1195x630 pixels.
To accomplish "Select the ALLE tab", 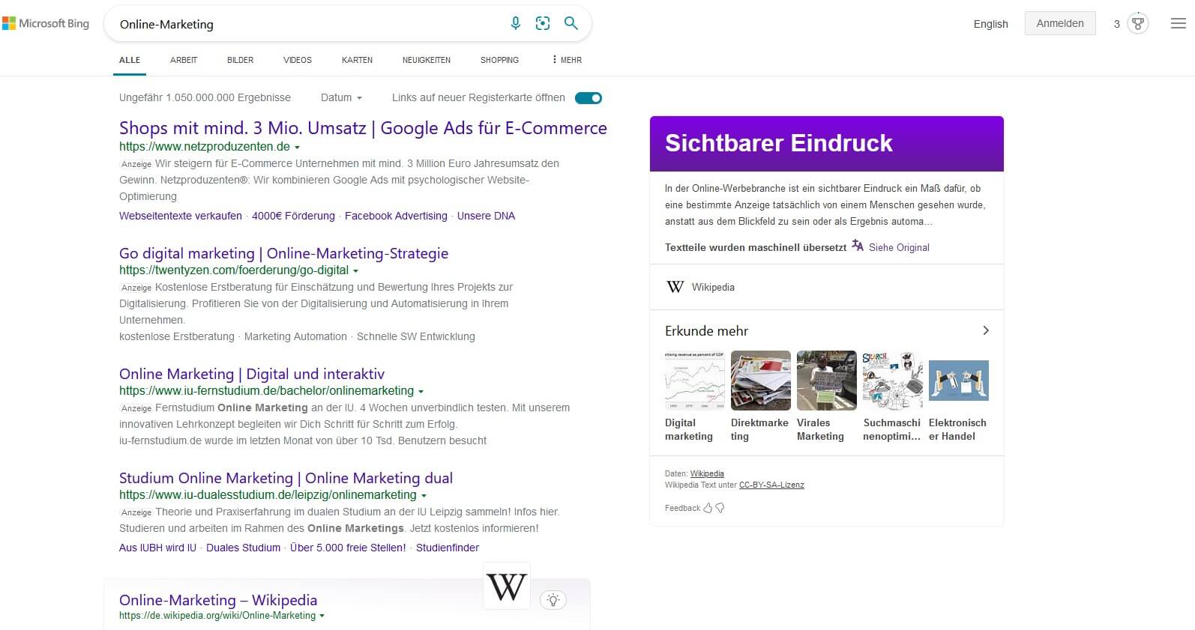I will pyautogui.click(x=130, y=60).
